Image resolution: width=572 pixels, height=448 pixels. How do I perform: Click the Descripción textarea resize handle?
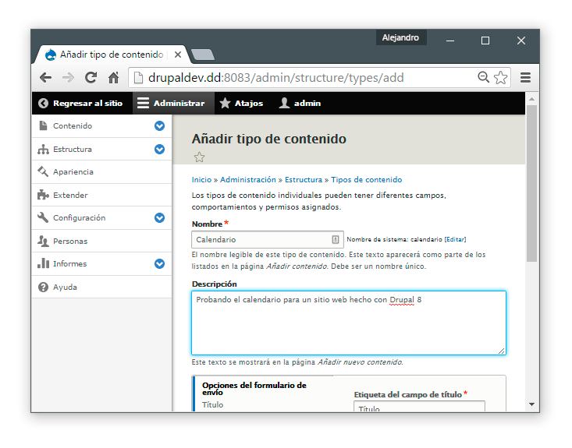[x=502, y=351]
